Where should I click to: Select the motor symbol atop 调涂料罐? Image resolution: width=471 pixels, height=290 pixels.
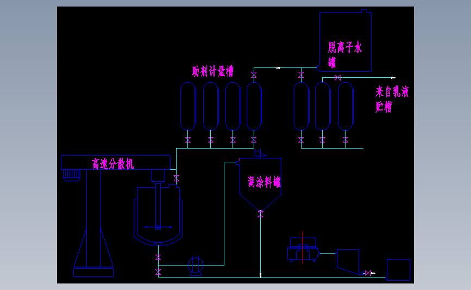(260, 153)
